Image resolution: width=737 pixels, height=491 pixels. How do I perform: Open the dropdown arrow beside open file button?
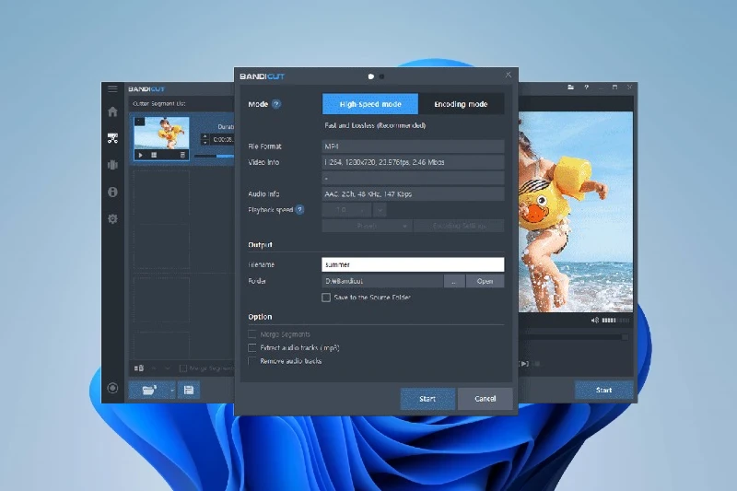[x=172, y=390]
